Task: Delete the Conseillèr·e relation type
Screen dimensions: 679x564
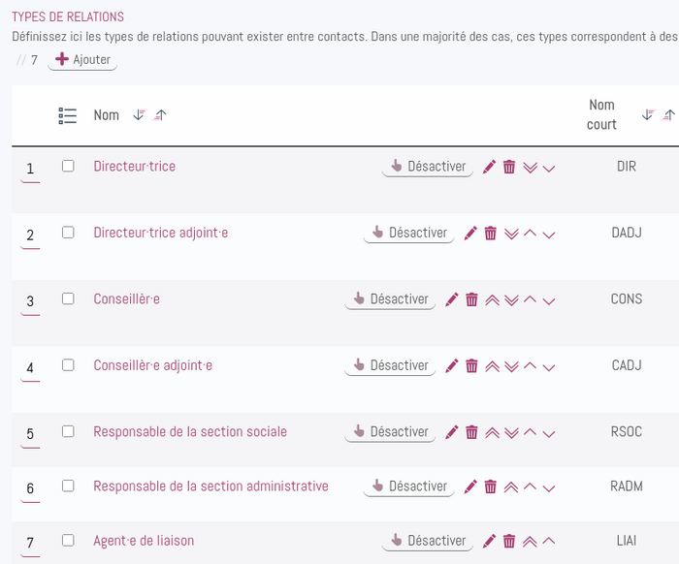Action: (471, 299)
